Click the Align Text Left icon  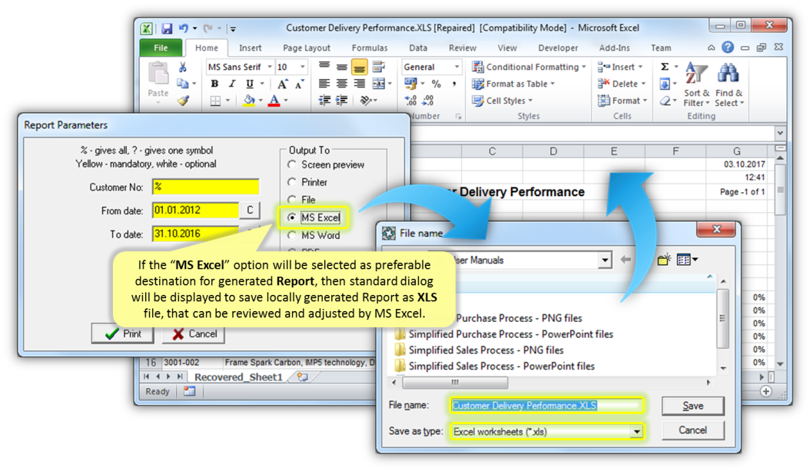pyautogui.click(x=324, y=84)
